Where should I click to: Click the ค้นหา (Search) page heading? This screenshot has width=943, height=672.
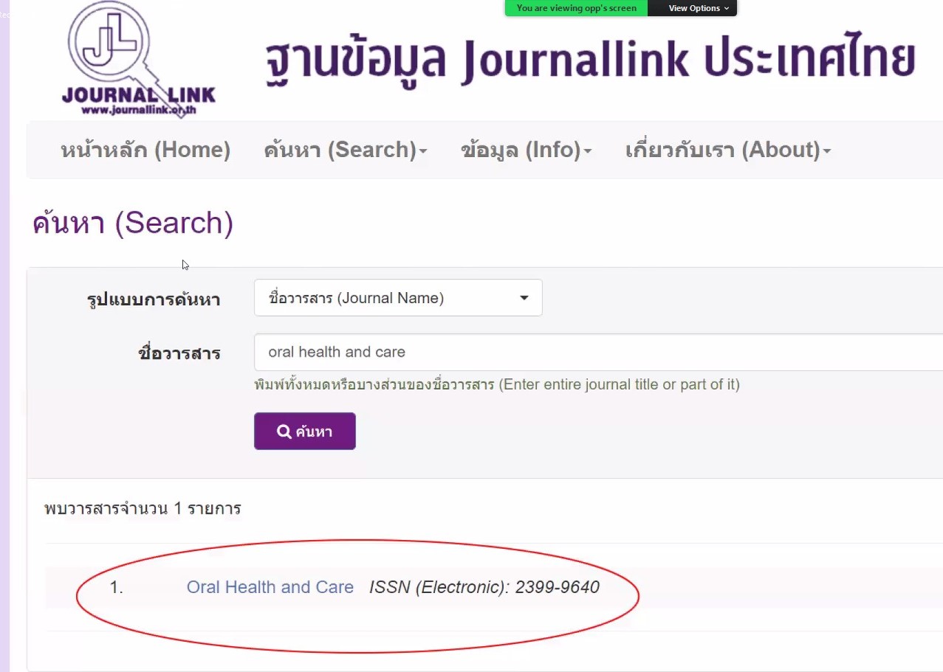tap(131, 223)
